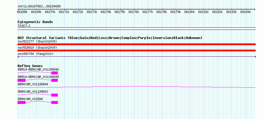Select the RefSeq Genes track title
The image size is (264, 119).
pos(30,66)
